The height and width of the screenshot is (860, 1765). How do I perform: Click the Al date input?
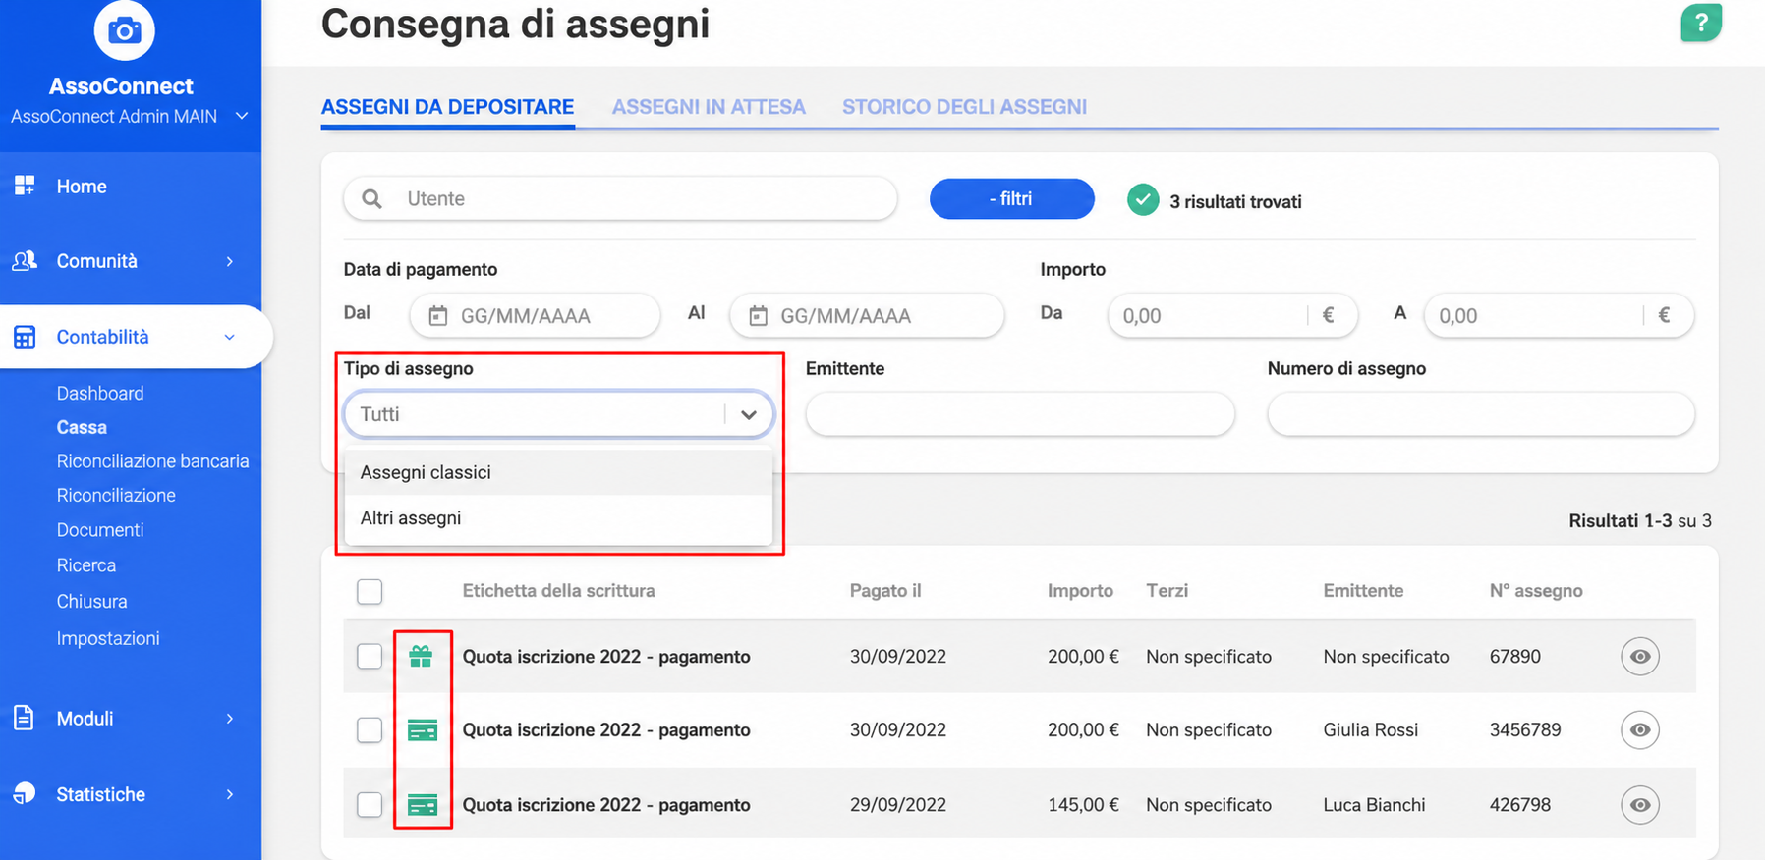click(867, 315)
